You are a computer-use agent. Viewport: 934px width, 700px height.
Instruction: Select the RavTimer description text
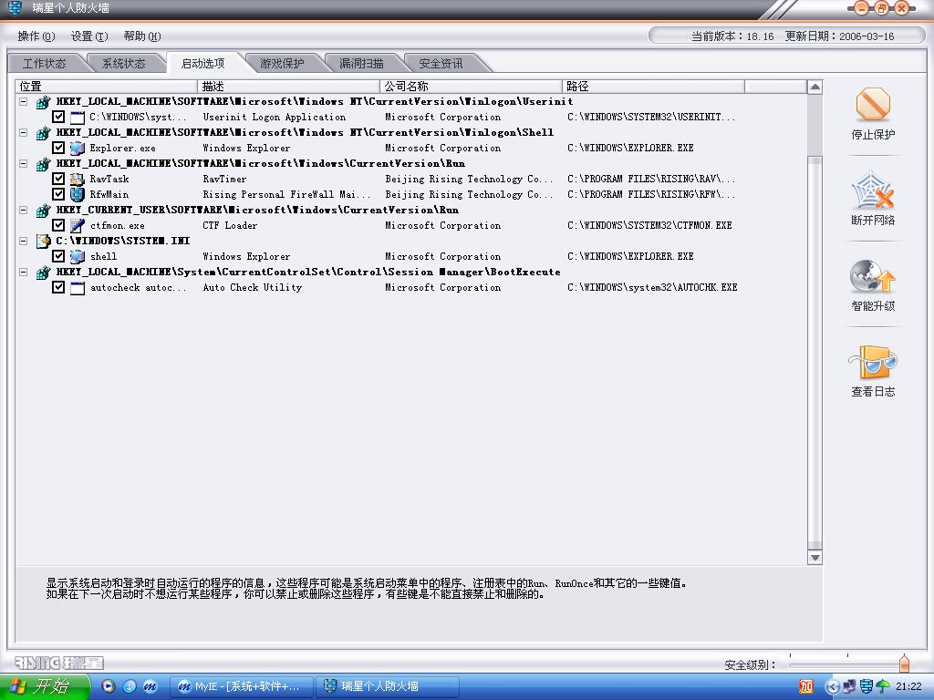224,180
